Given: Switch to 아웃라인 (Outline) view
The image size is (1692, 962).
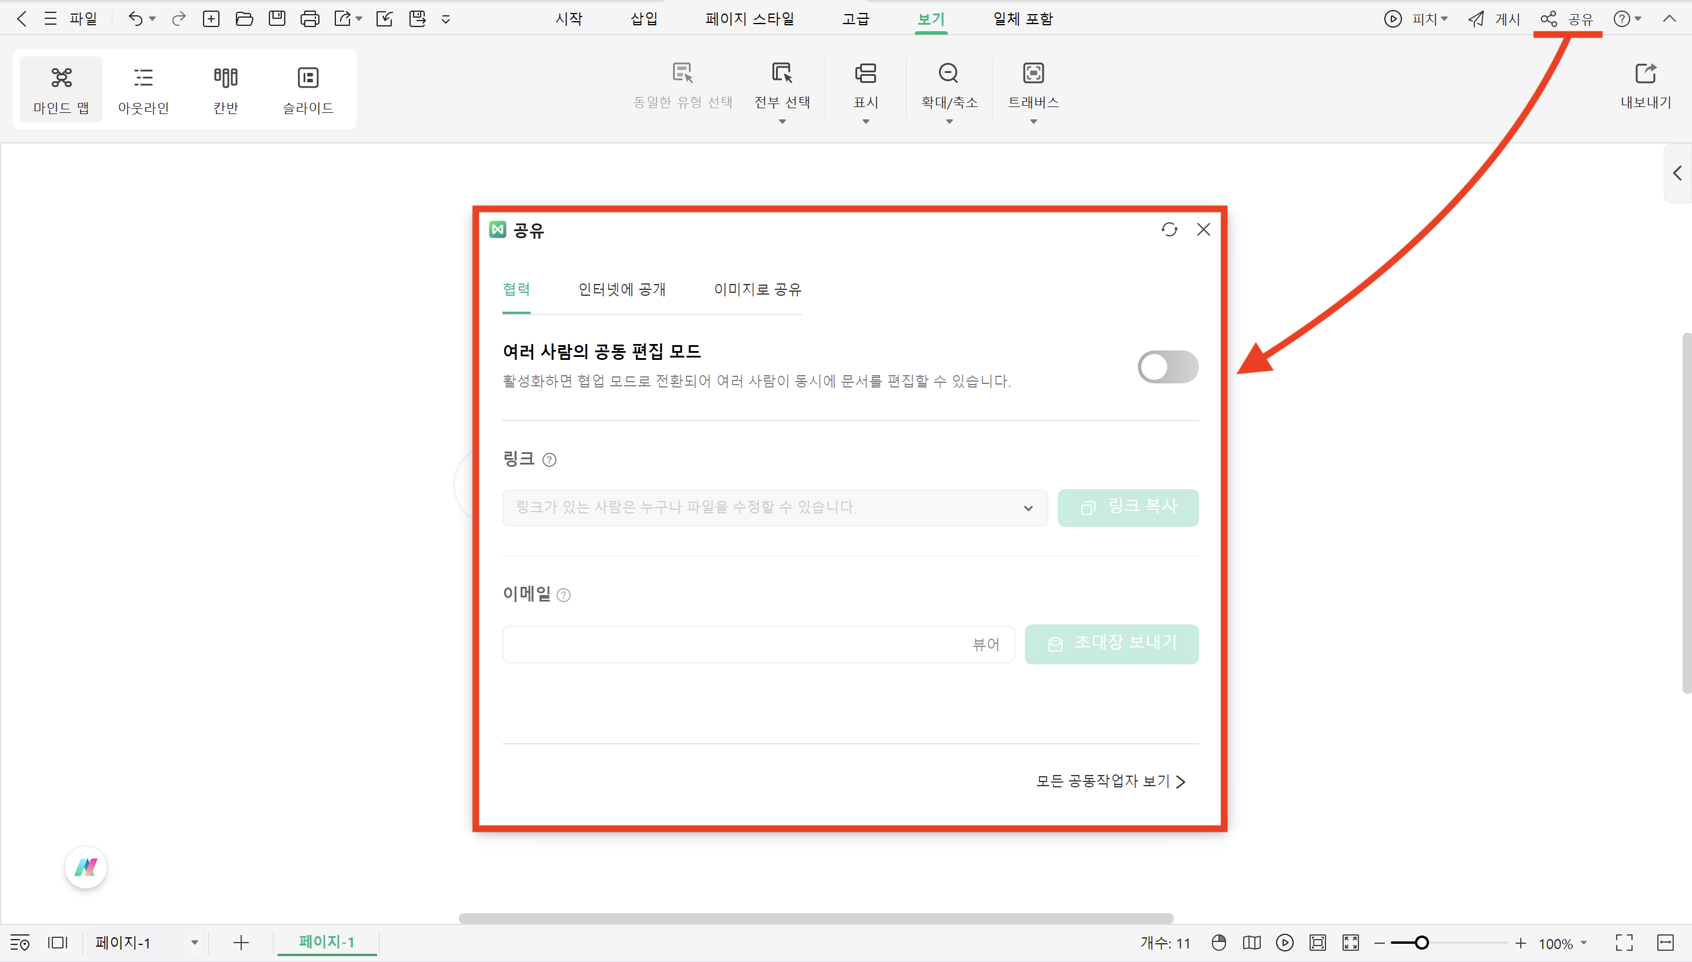Looking at the screenshot, I should click(143, 89).
